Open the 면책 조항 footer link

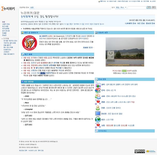41,151
